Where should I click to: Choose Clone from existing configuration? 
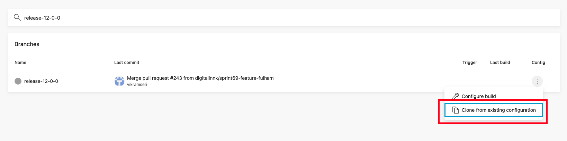pyautogui.click(x=494, y=110)
